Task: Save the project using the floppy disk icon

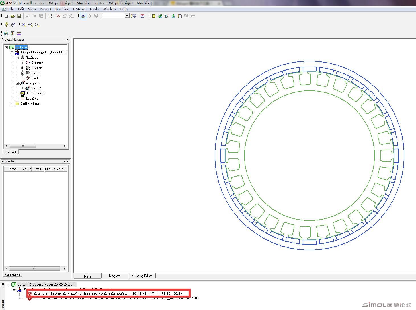Action: (x=19, y=16)
